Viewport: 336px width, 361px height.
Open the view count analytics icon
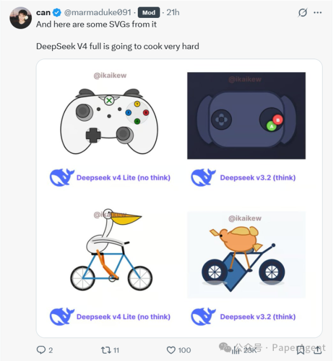point(236,350)
